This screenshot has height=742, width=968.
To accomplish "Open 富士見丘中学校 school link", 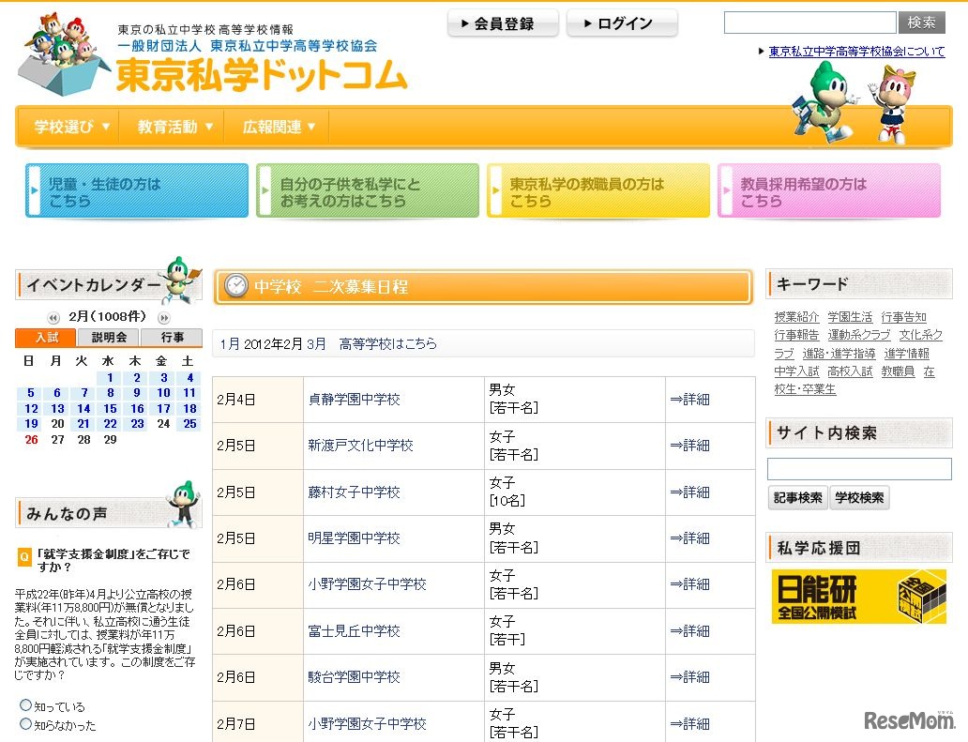I will (354, 631).
